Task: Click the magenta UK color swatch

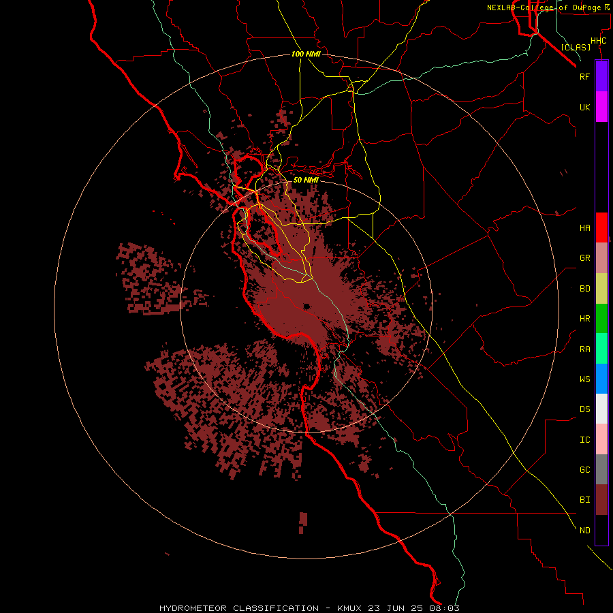Action: [x=601, y=107]
